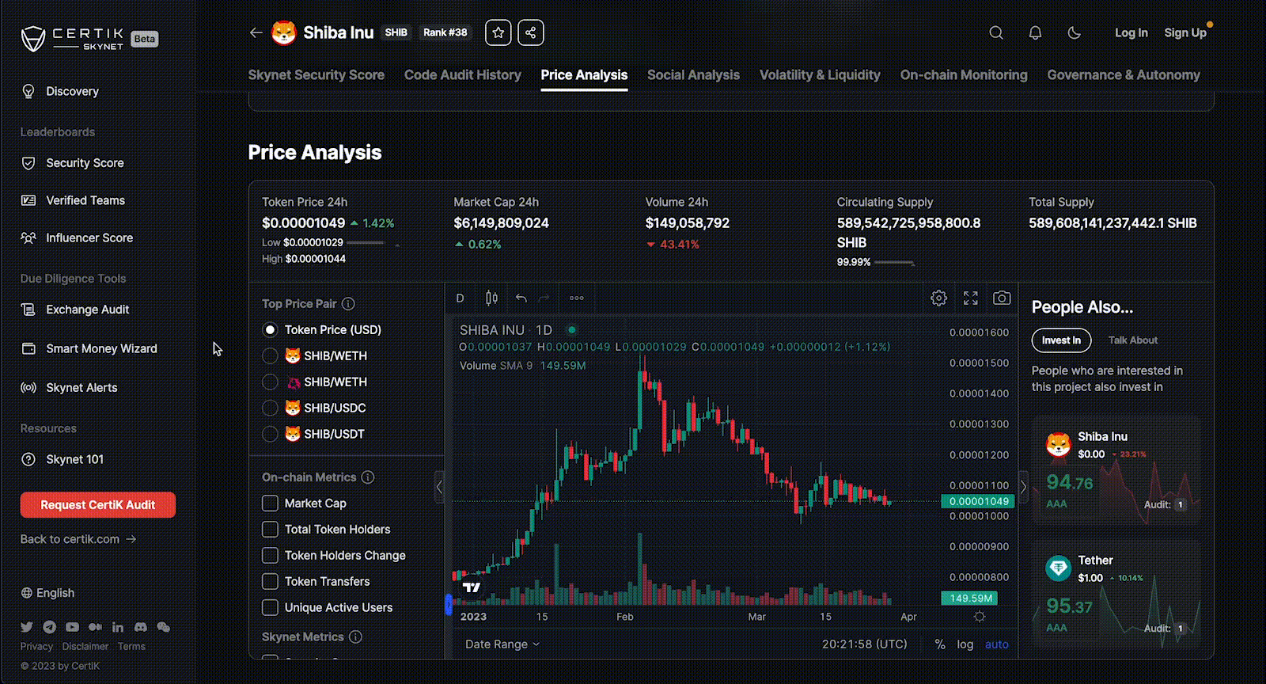The width and height of the screenshot is (1266, 684).
Task: Redo the chart action
Action: pos(544,298)
